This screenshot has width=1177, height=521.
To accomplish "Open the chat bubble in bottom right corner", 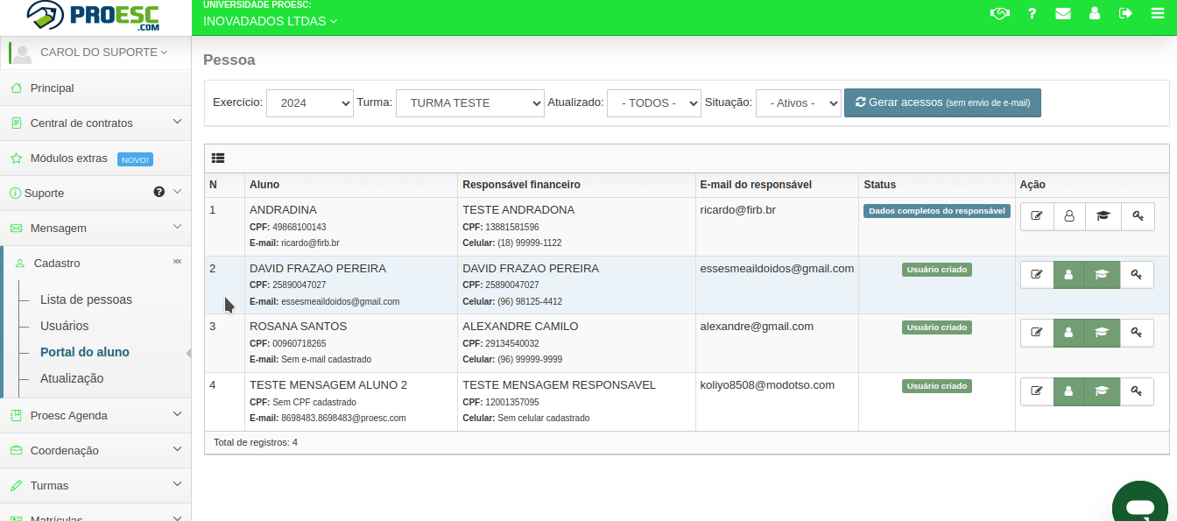I will click(1139, 508).
